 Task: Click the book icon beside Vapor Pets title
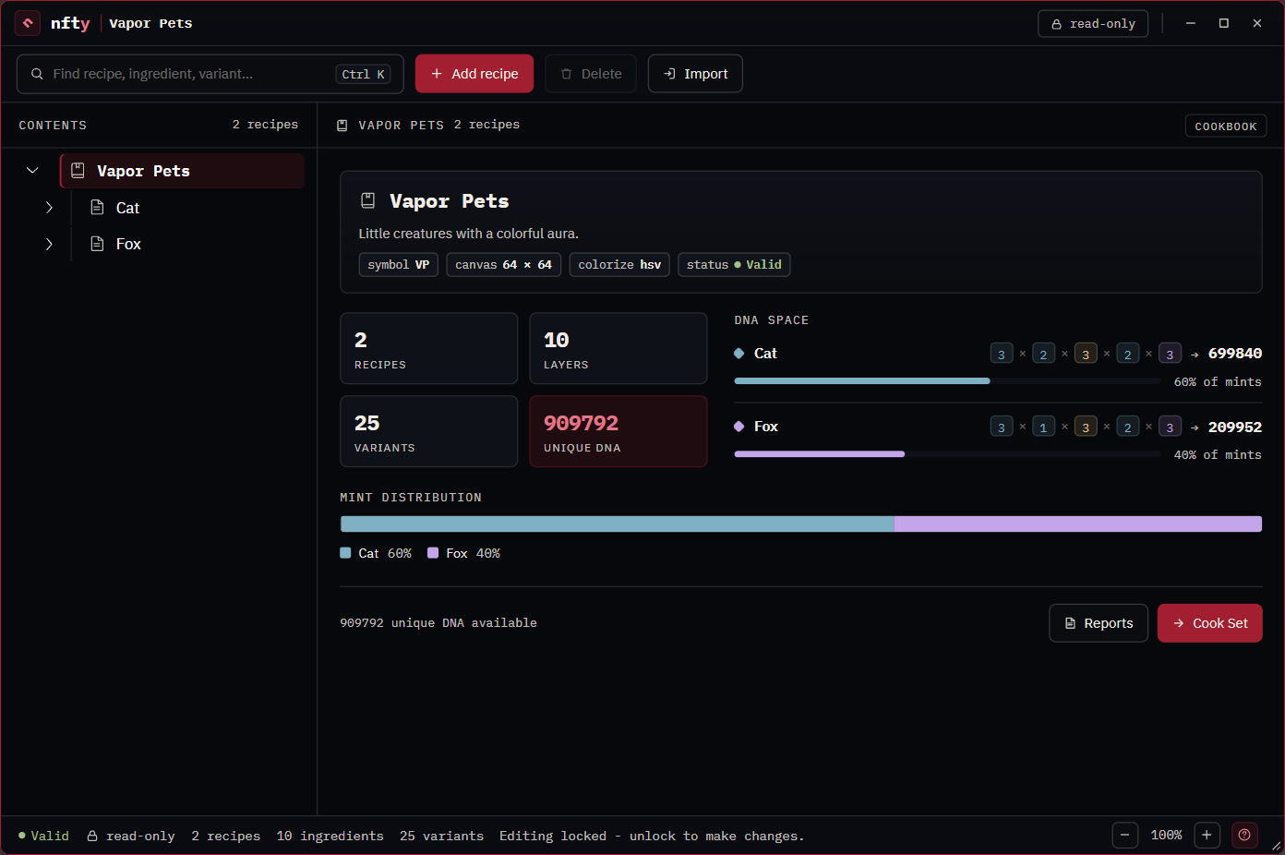click(367, 200)
